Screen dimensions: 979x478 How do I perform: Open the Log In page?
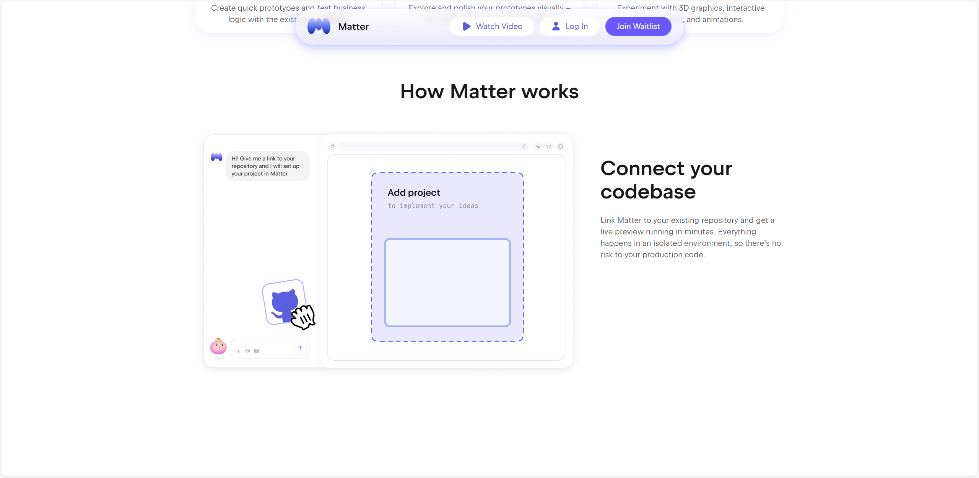point(569,26)
